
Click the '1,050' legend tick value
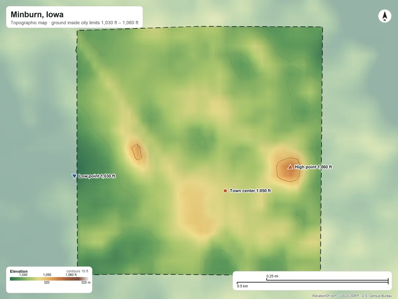coord(47,275)
